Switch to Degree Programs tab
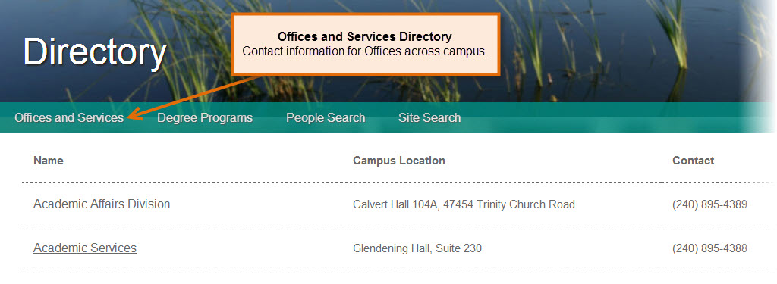The width and height of the screenshot is (777, 284). [205, 117]
